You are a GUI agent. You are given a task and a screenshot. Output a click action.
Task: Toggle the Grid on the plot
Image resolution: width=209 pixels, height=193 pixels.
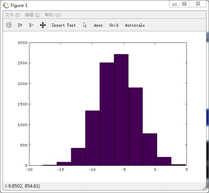114,25
